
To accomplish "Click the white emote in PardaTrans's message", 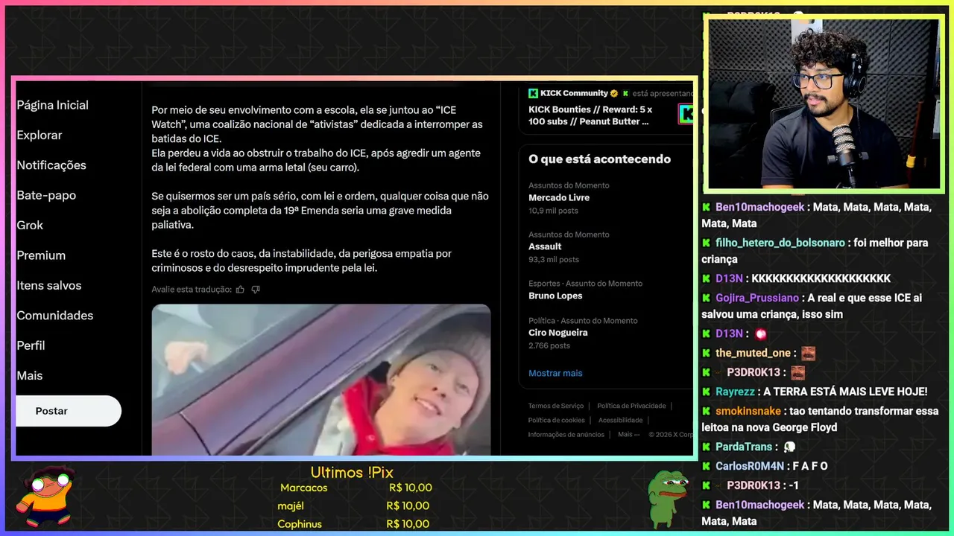I will click(x=789, y=447).
